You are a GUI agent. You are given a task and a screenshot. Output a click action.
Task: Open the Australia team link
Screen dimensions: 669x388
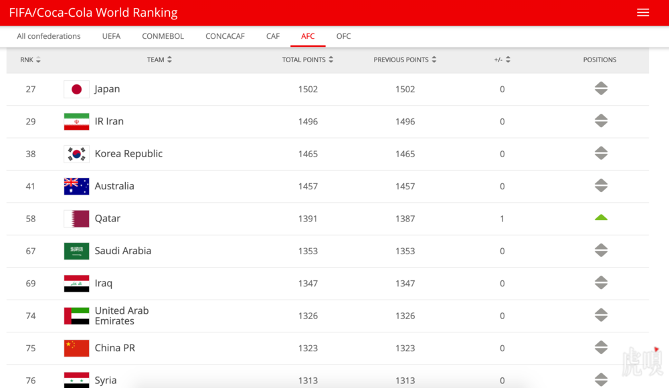coord(114,186)
